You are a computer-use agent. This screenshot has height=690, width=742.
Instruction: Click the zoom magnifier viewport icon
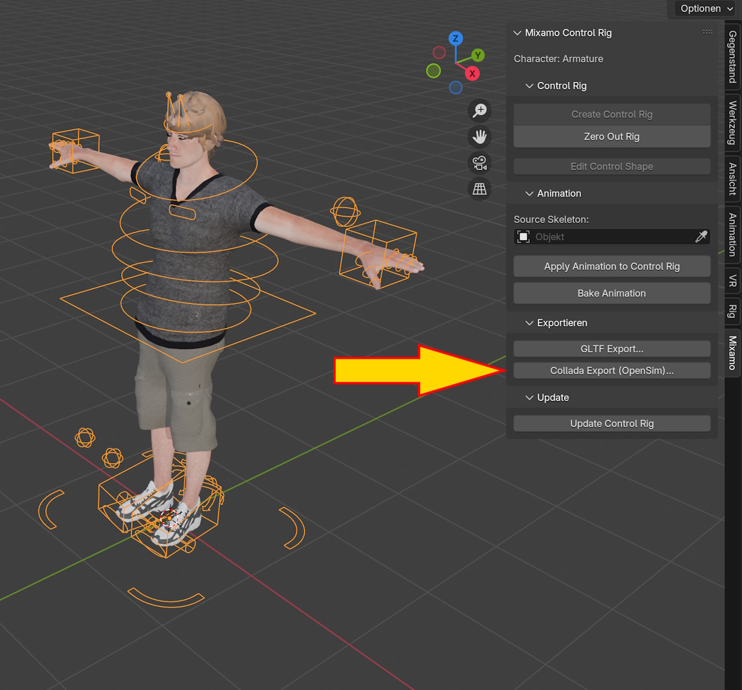pyautogui.click(x=479, y=110)
